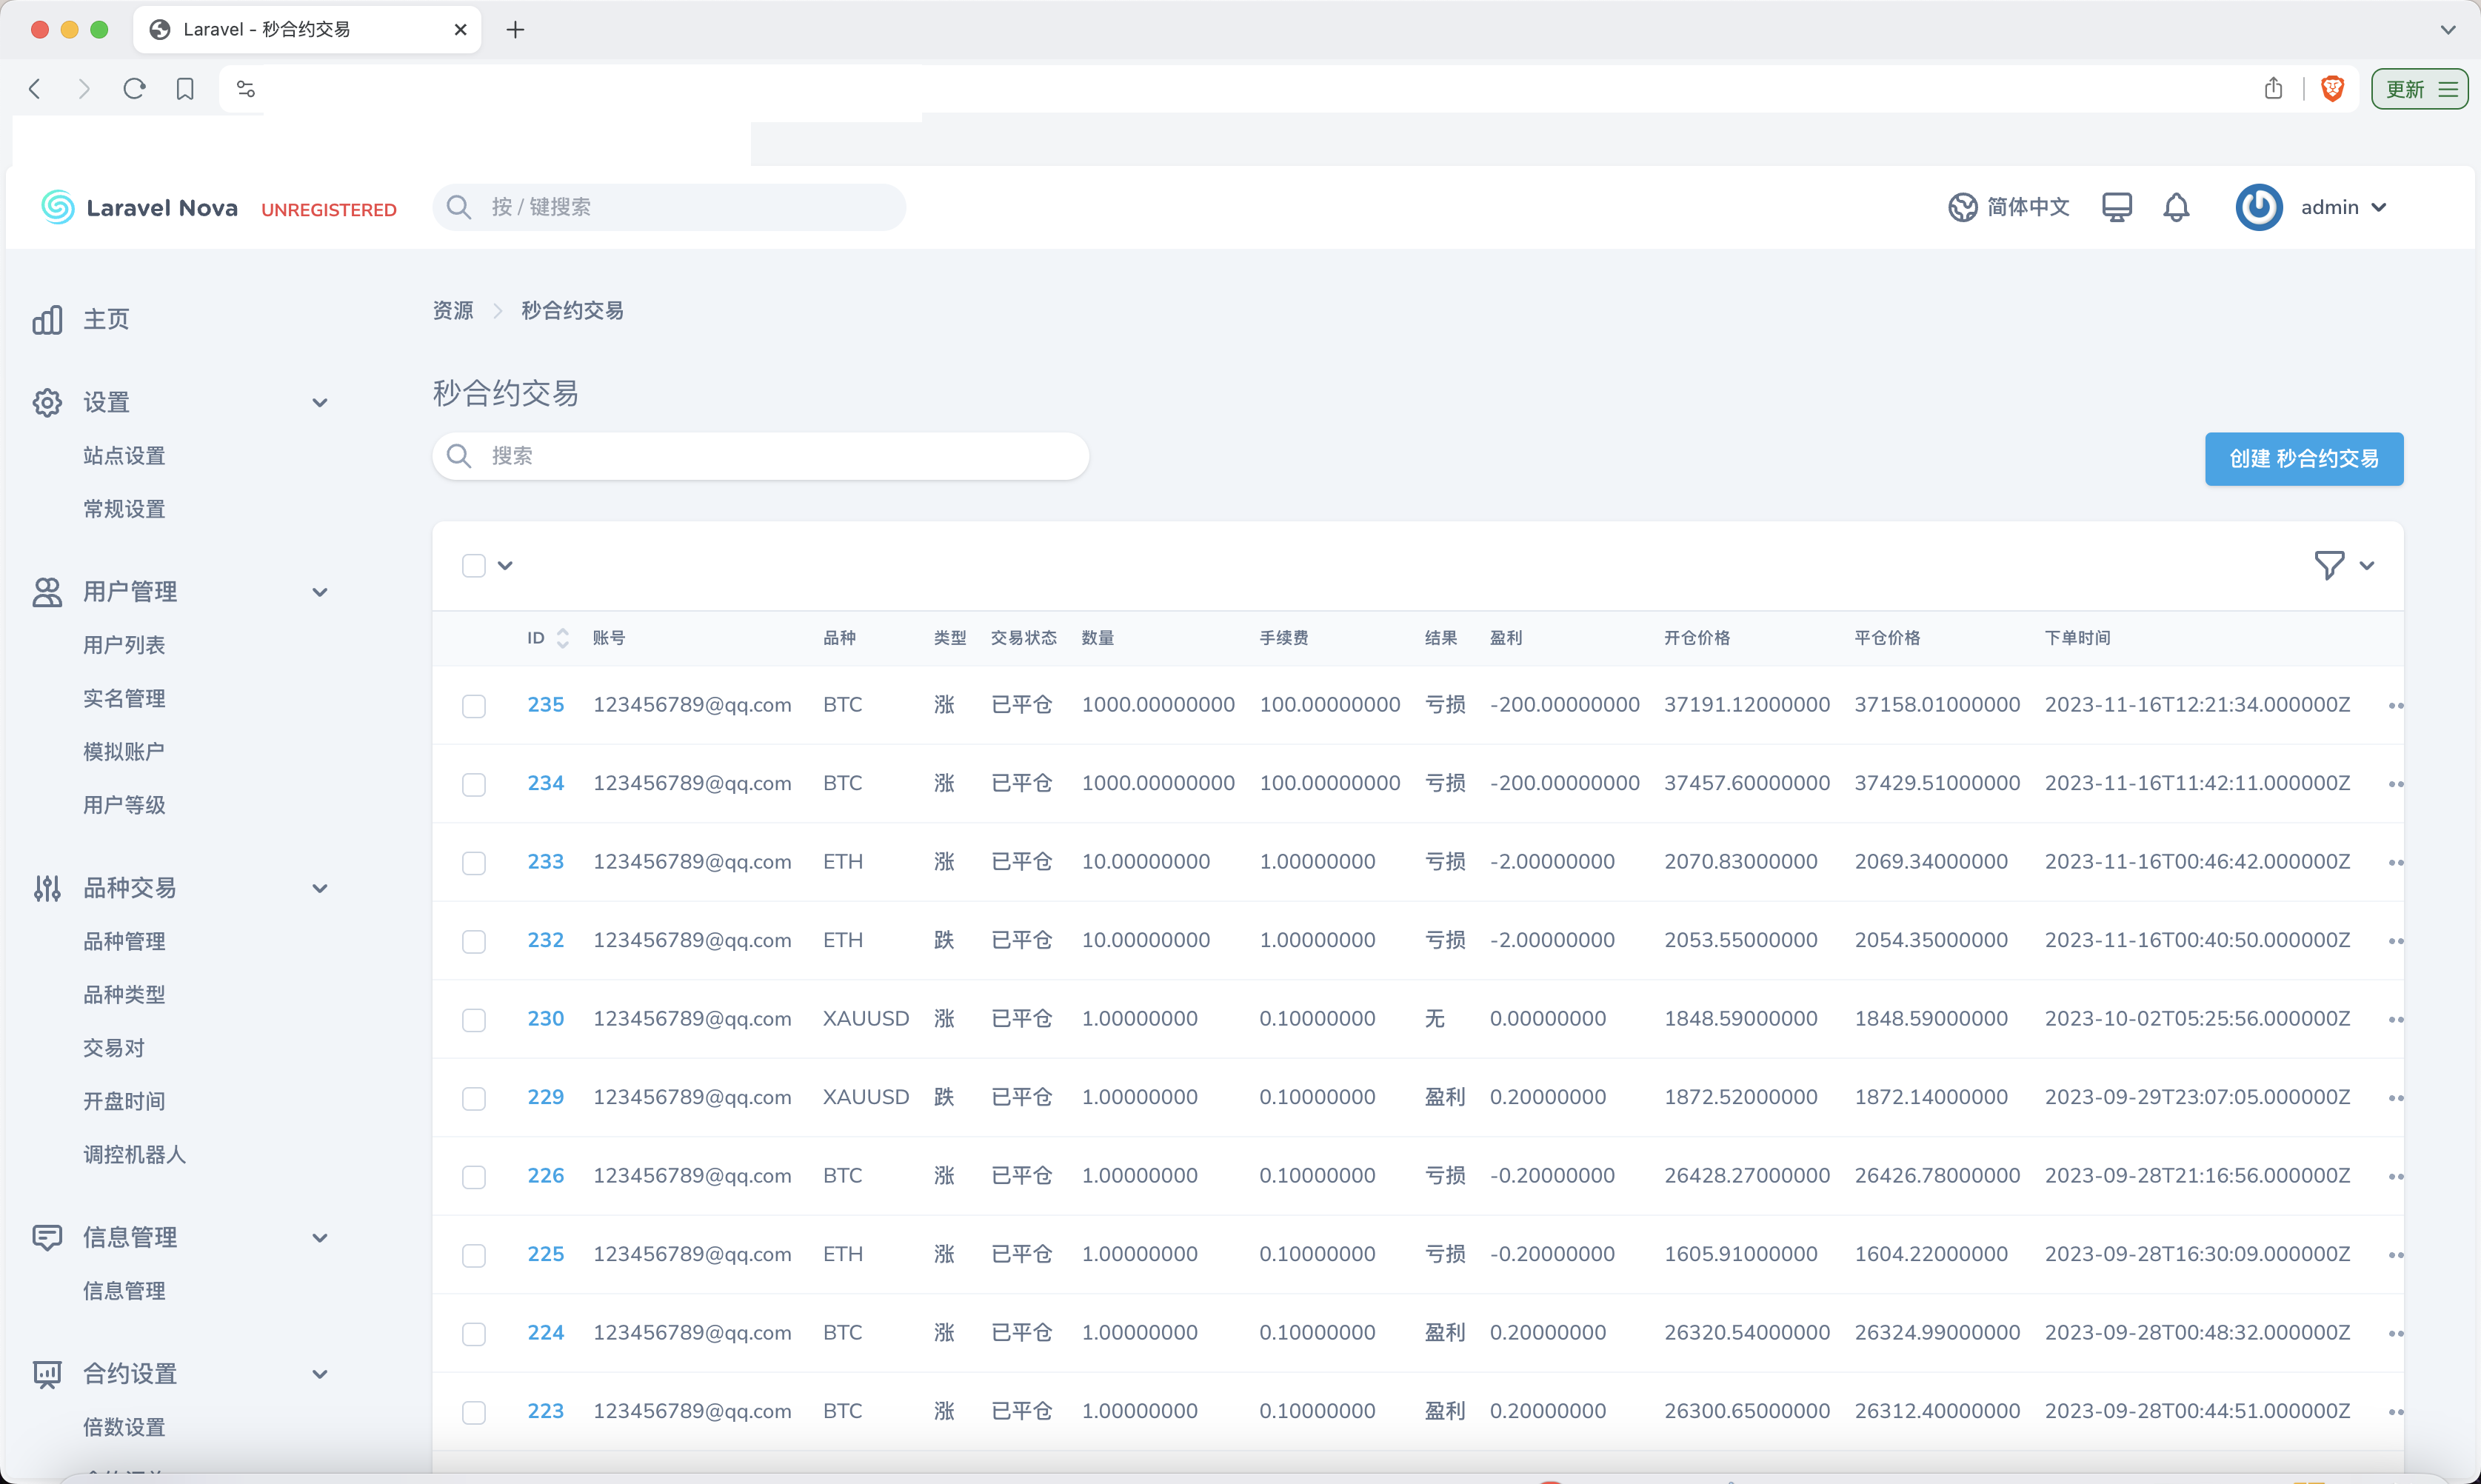Click 资源 breadcrumb link

point(453,311)
